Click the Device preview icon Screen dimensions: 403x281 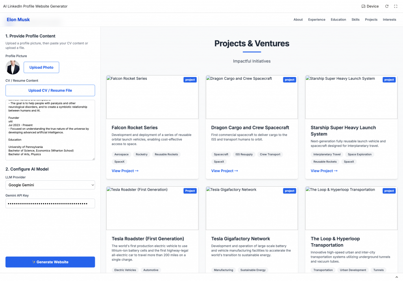coord(363,6)
